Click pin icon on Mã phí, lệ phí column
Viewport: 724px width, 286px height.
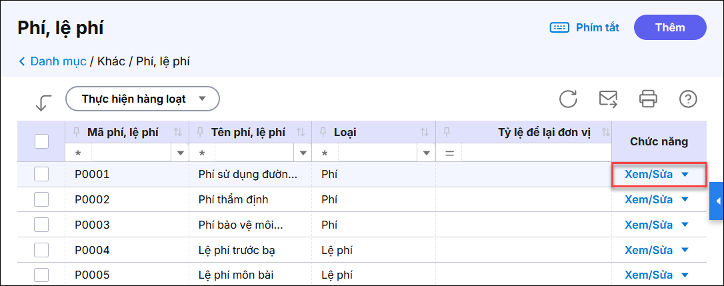[75, 131]
